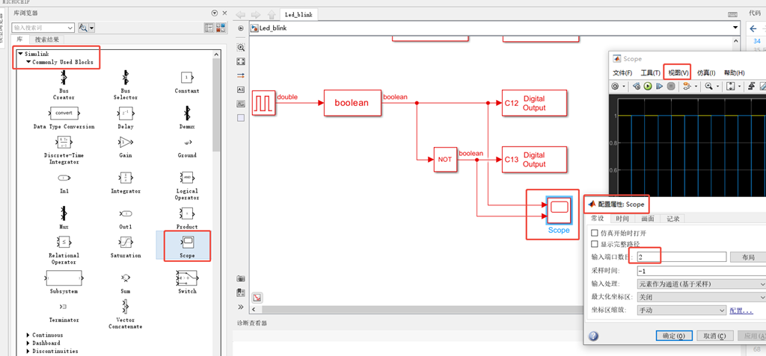Switch to the 时间 tab
This screenshot has width=766, height=356.
tap(622, 219)
